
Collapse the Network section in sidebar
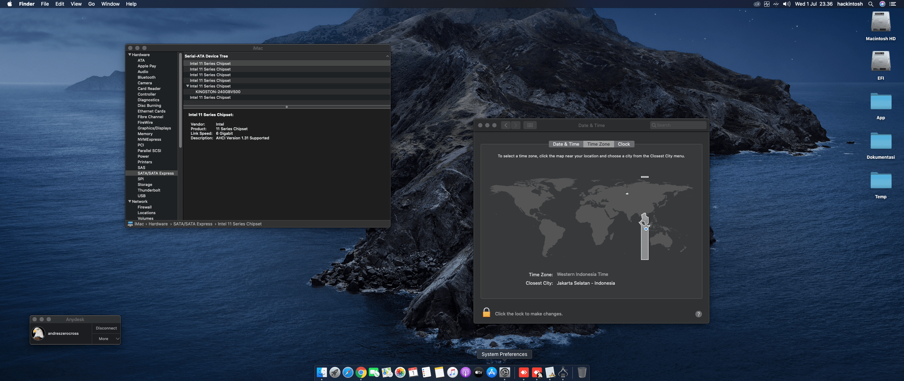(x=130, y=201)
